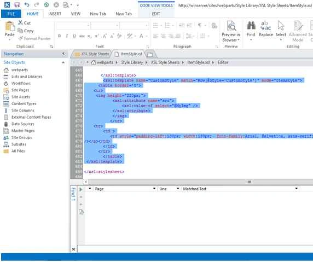
Task: Click Style Library in breadcrumb path
Action: coord(132,62)
